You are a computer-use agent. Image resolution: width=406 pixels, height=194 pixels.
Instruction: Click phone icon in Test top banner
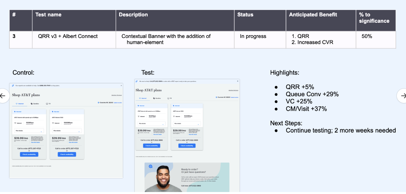coord(137,81)
